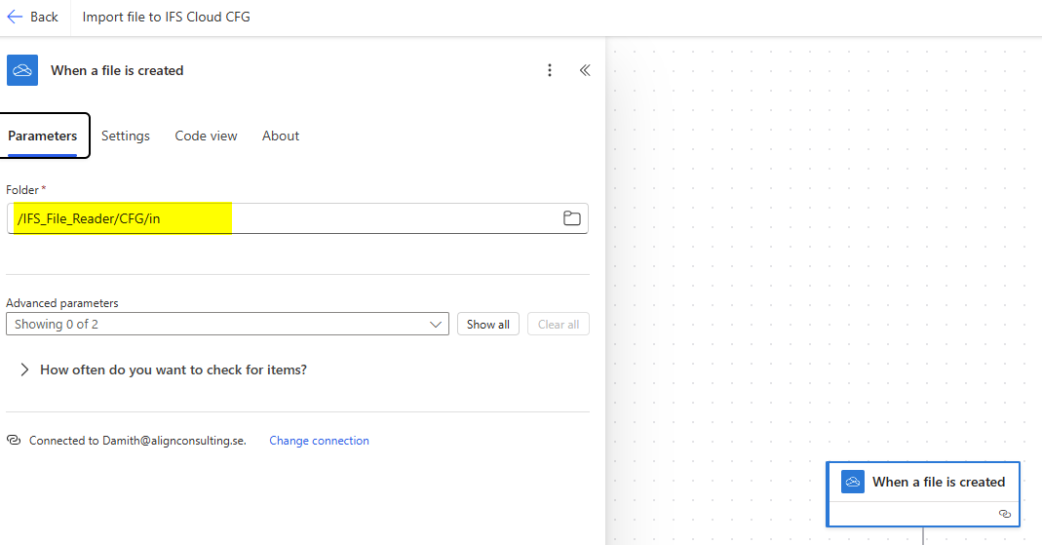The height and width of the screenshot is (545, 1042).
Task: Click the connection icon beside Connected to
Action: (14, 441)
